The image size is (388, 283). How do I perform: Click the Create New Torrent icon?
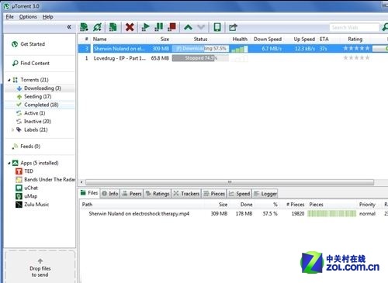click(x=113, y=27)
